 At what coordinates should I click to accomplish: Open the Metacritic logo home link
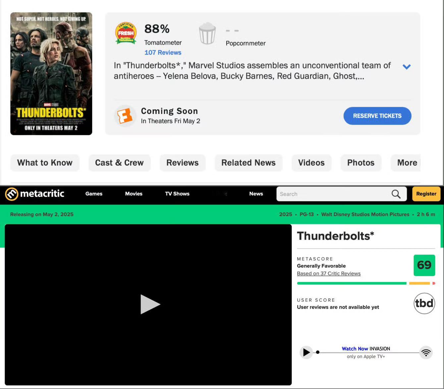pos(35,194)
